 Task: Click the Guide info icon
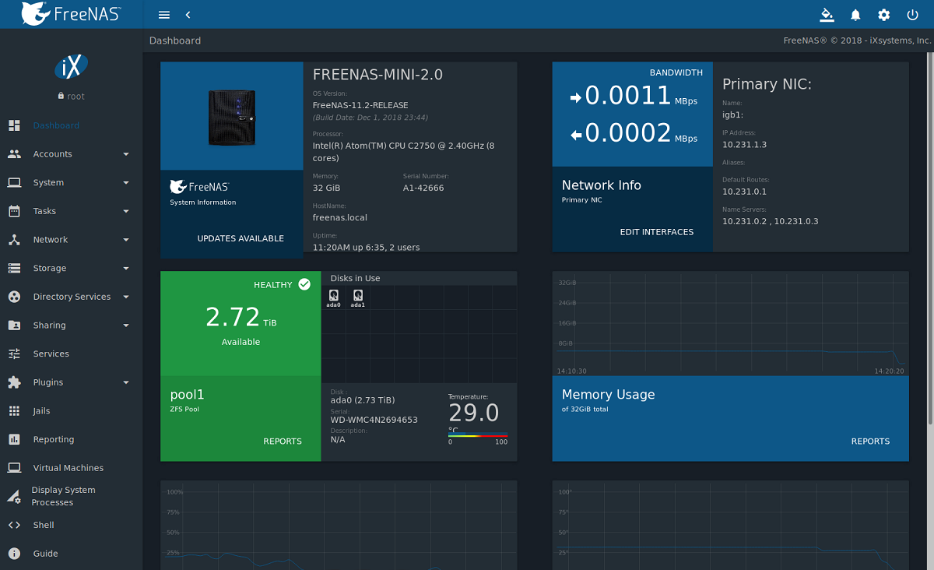click(14, 554)
